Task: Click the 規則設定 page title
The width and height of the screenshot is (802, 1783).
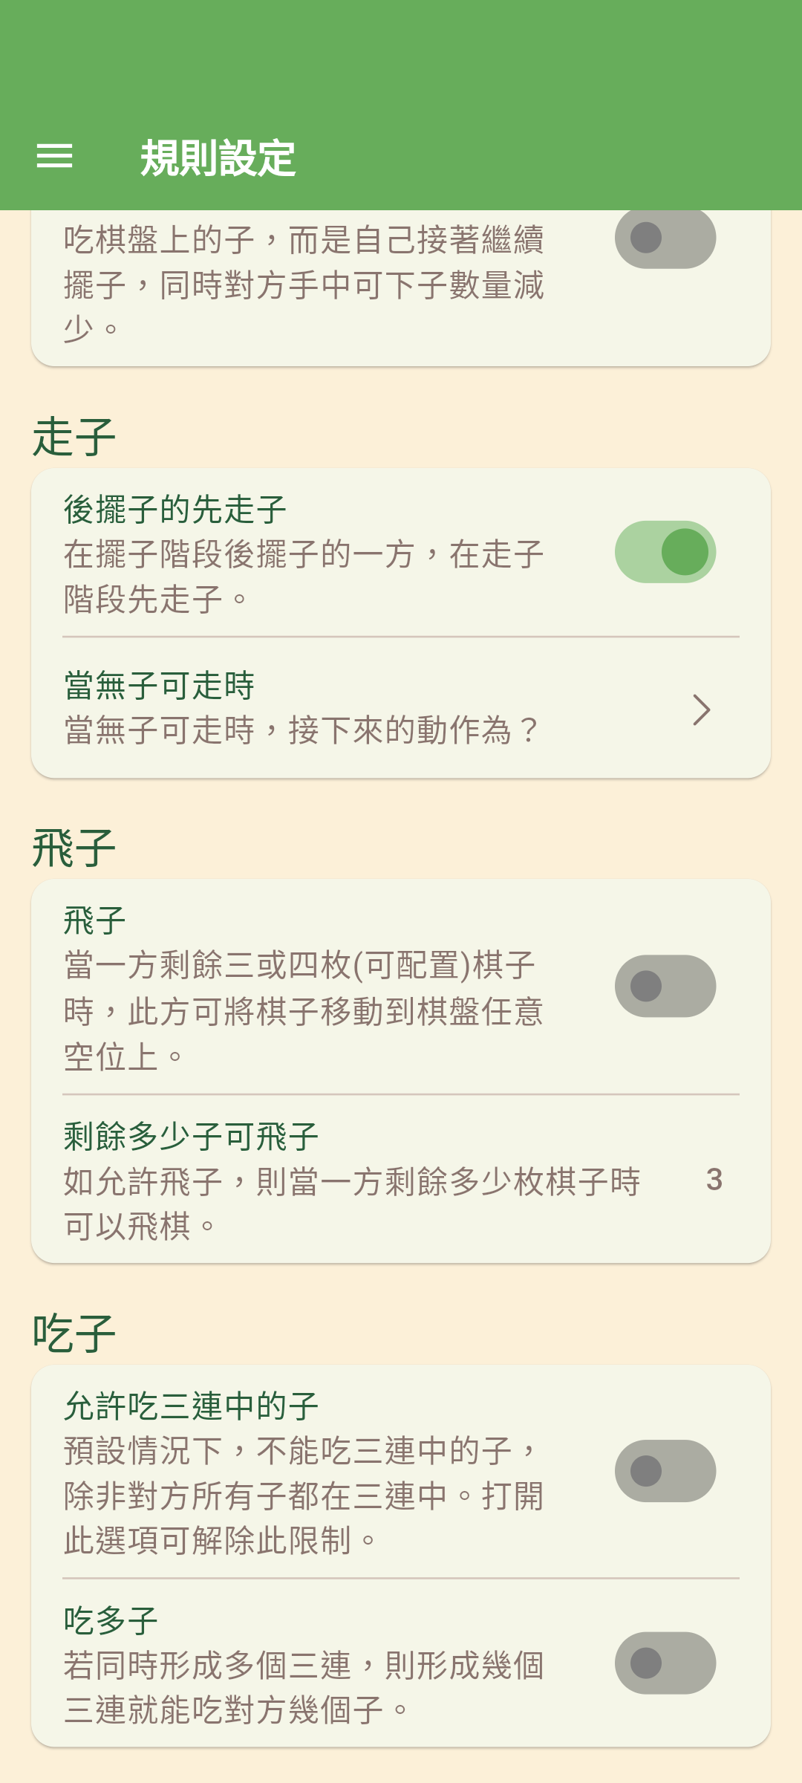Action: point(218,158)
